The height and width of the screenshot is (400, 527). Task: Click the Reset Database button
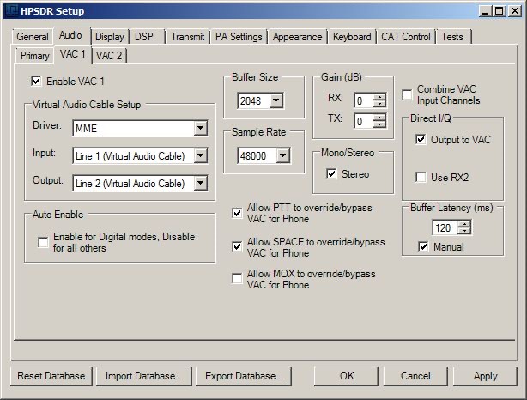51,376
